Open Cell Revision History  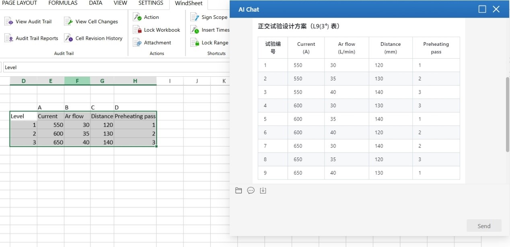94,38
